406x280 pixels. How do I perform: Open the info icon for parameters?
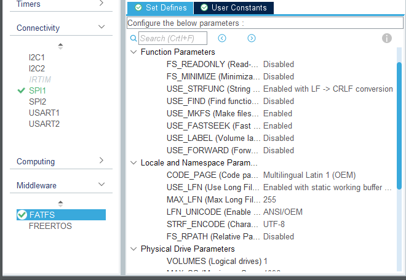[x=387, y=38]
